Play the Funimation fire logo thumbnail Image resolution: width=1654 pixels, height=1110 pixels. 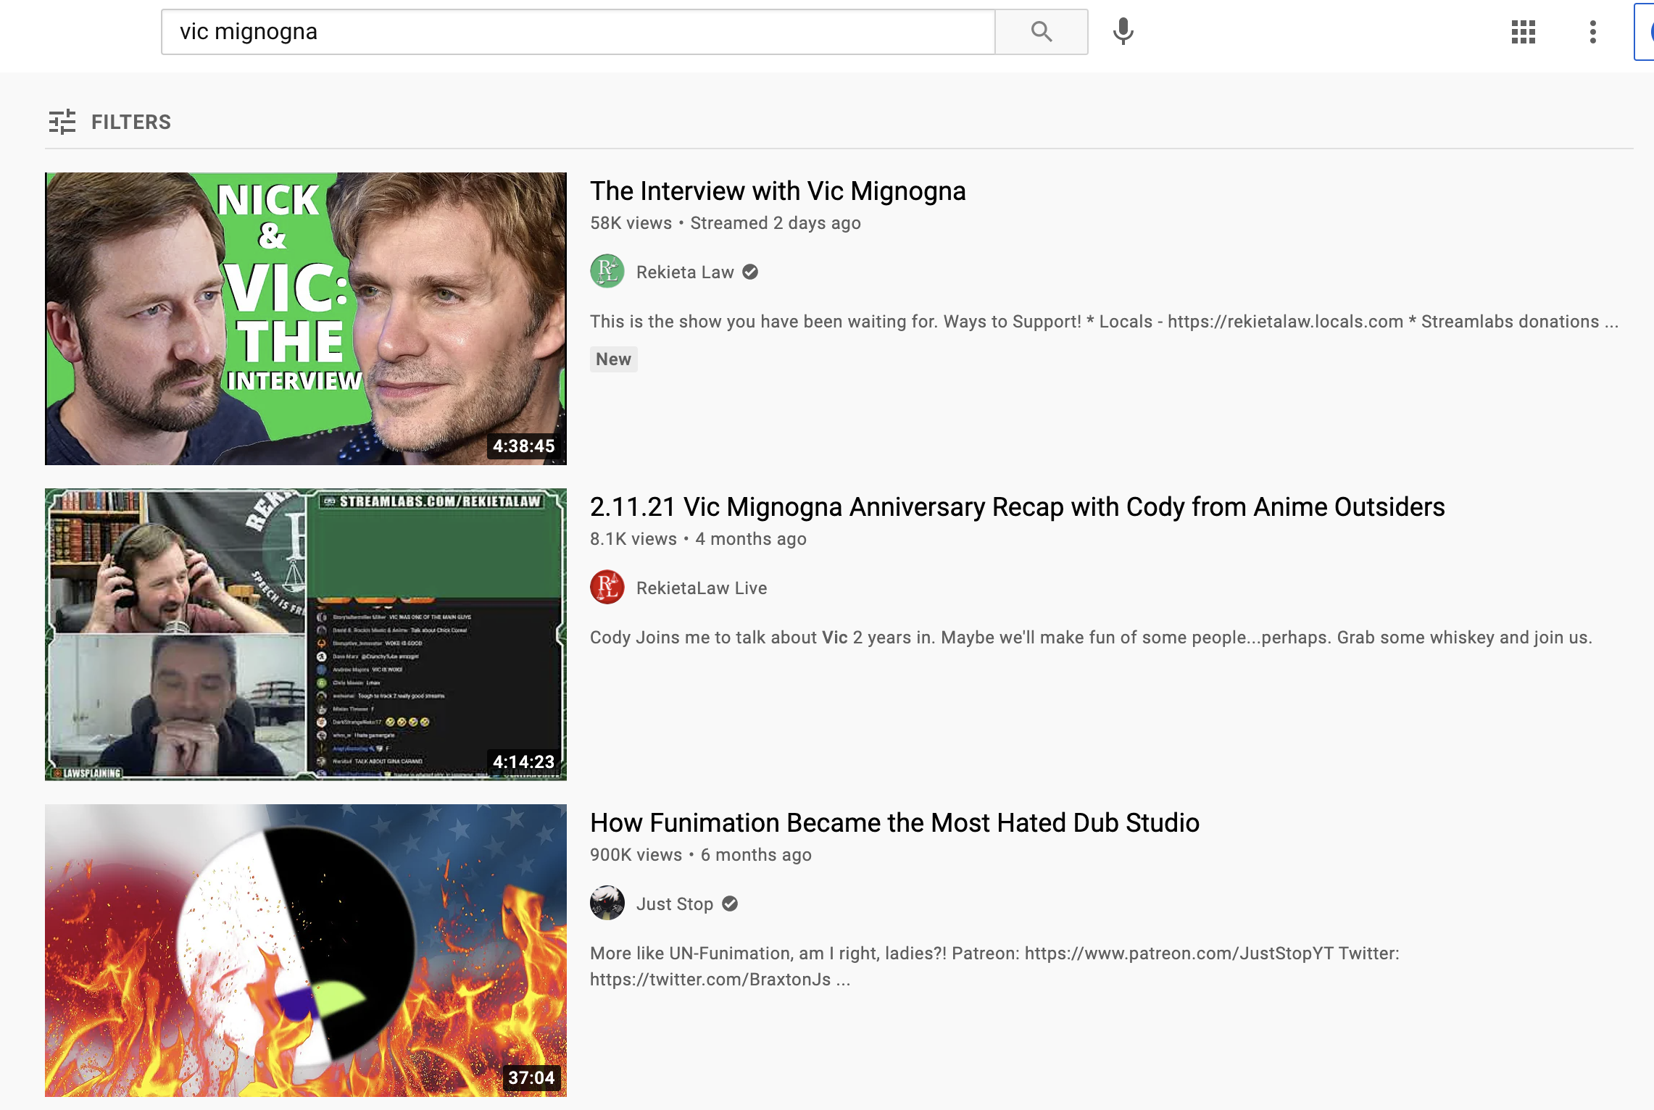coord(306,951)
